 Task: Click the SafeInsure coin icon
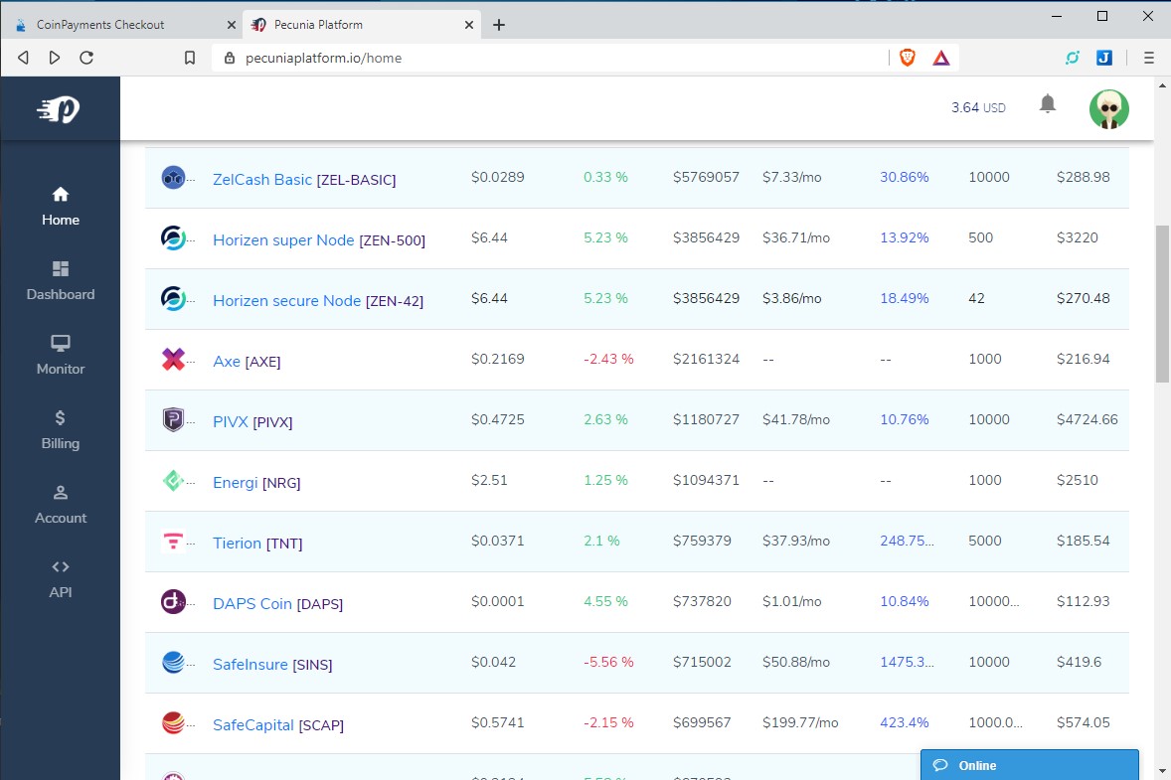pos(173,662)
